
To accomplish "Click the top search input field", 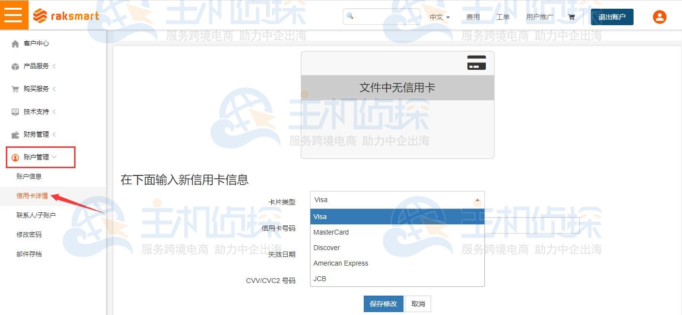I will [382, 16].
